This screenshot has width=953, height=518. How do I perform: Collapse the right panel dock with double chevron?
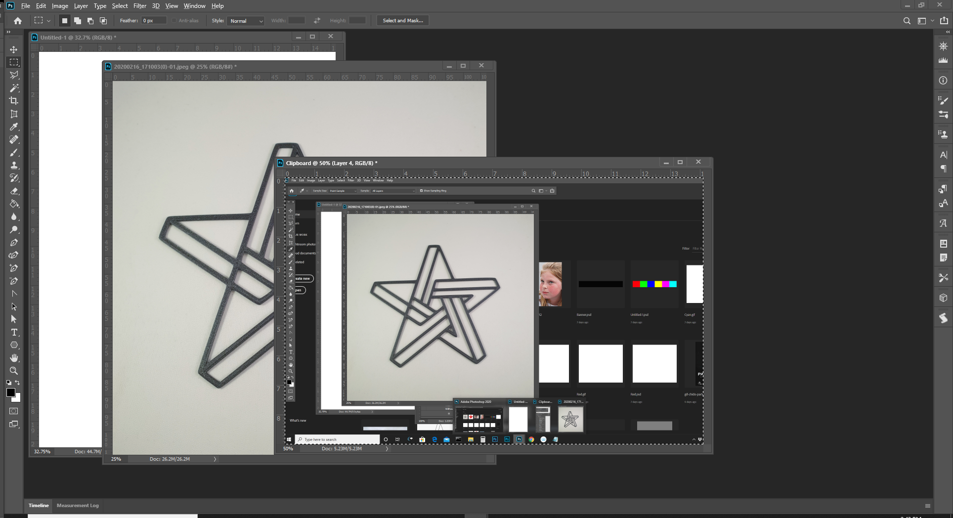948,31
